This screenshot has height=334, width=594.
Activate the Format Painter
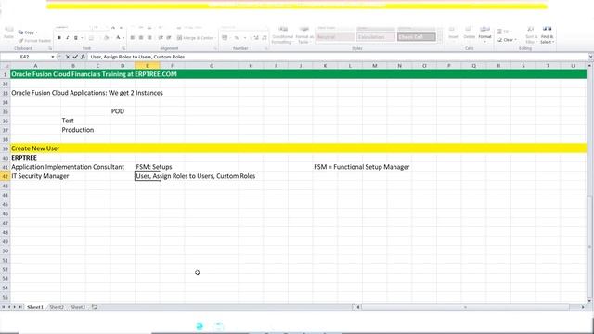pyautogui.click(x=34, y=41)
